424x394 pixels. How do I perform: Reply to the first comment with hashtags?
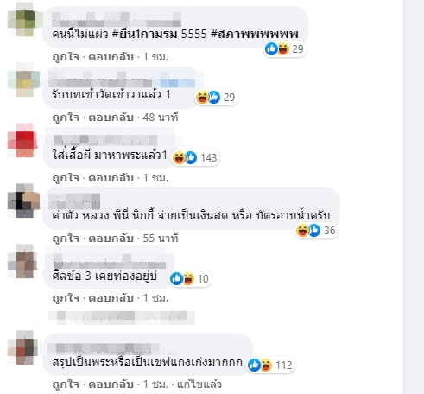point(111,57)
